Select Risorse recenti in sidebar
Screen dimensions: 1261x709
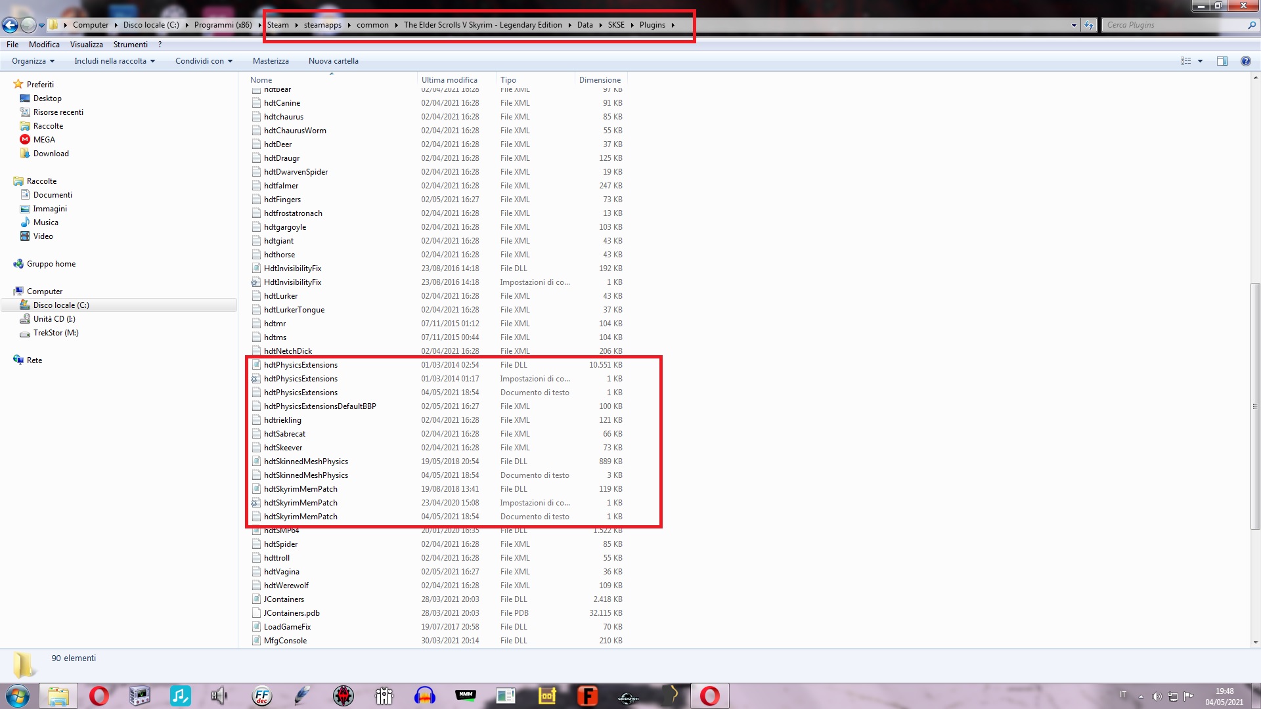pyautogui.click(x=58, y=112)
